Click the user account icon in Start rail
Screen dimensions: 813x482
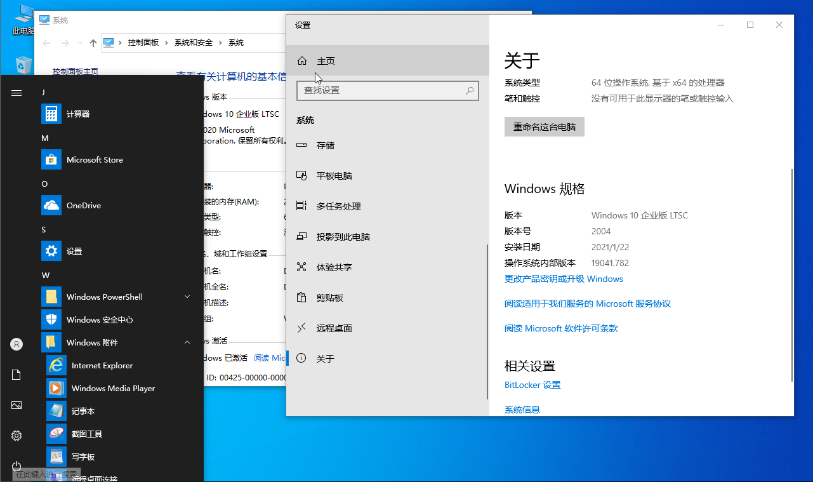click(17, 344)
